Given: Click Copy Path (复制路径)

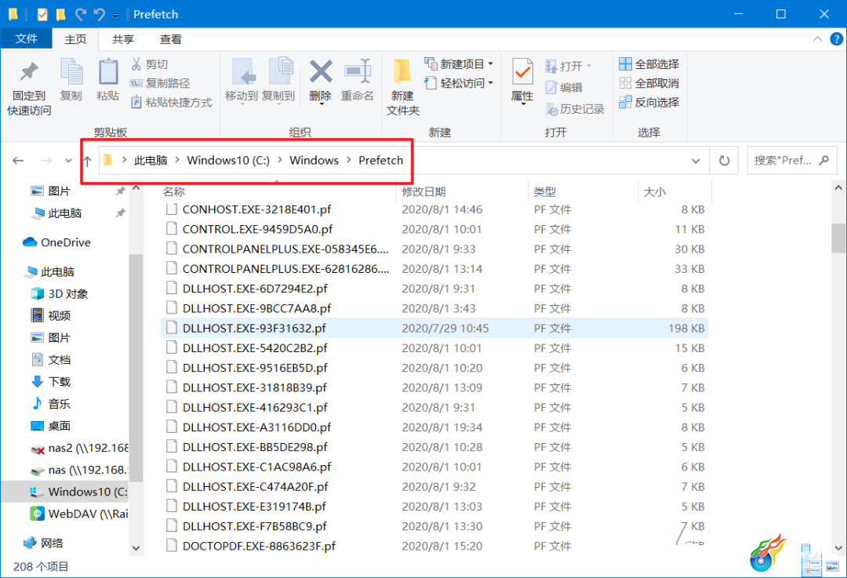Looking at the screenshot, I should (x=161, y=83).
